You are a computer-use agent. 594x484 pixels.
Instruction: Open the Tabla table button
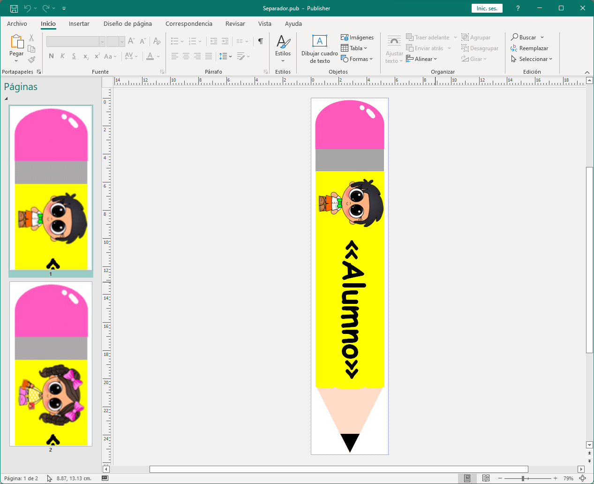354,48
